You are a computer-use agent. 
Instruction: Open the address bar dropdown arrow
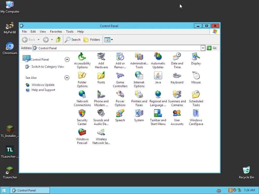click(x=203, y=48)
